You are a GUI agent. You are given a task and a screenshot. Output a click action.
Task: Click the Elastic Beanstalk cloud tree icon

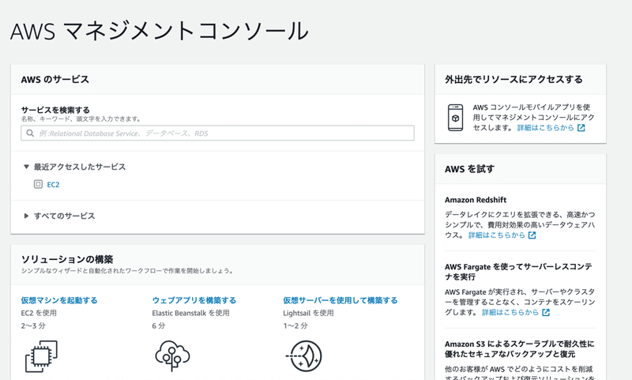coord(172,356)
